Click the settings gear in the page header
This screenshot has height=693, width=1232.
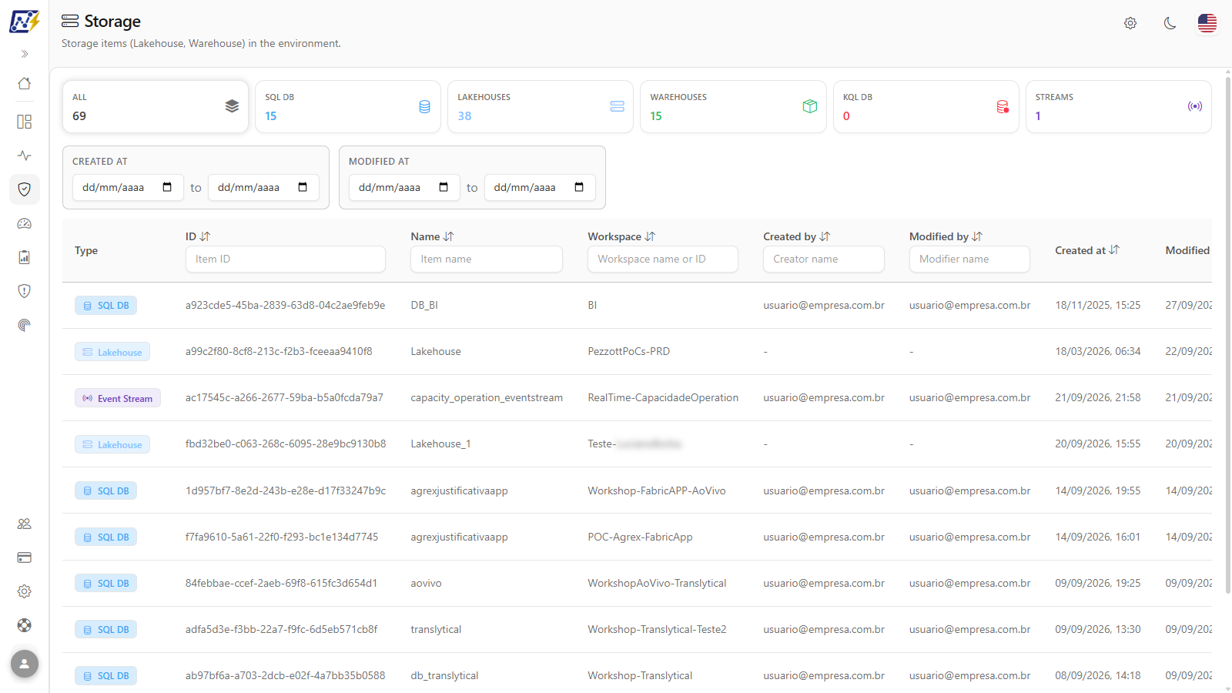pyautogui.click(x=1130, y=23)
